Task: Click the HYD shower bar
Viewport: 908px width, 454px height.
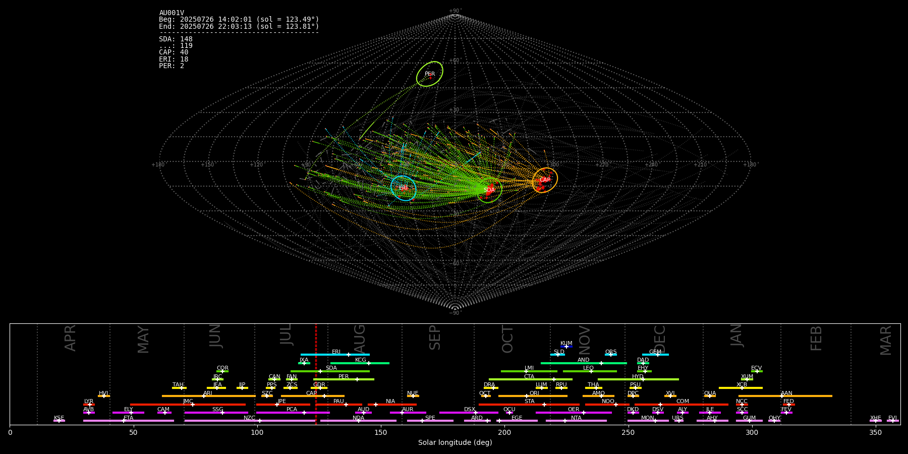Action: 638,379
